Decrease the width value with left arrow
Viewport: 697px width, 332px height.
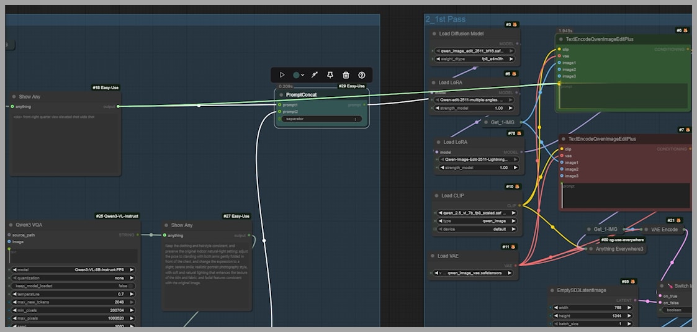pos(555,307)
